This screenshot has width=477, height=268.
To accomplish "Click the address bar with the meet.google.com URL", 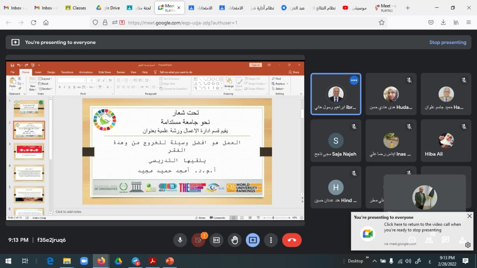I will [238, 23].
